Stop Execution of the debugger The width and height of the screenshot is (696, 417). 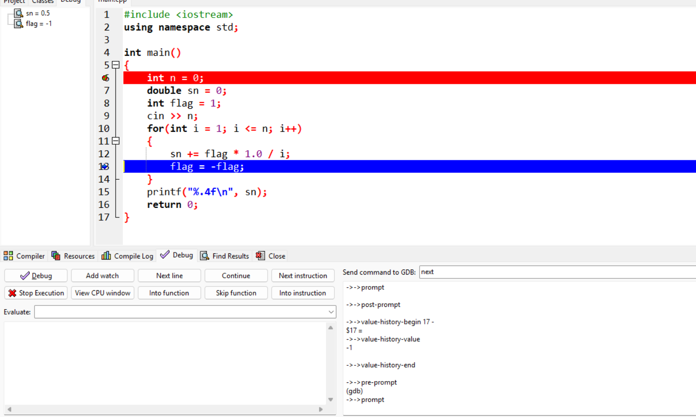tap(36, 293)
